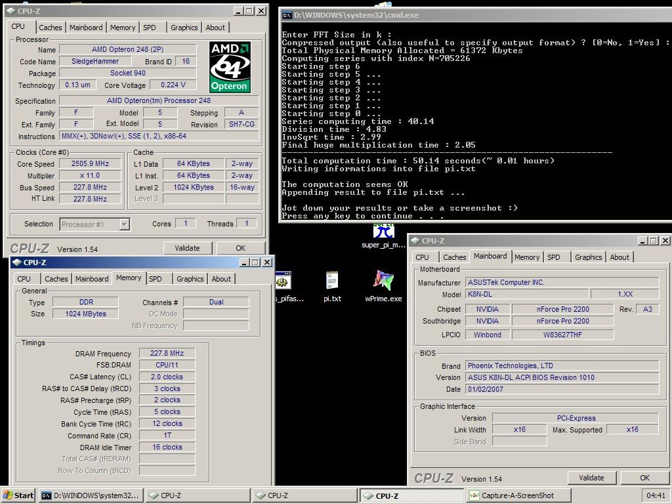Click the Dual channels field
This screenshot has width=672, height=504.
click(x=216, y=302)
